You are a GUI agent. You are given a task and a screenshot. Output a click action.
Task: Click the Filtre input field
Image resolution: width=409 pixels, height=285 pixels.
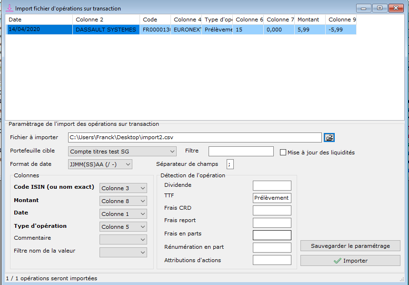[241, 152]
